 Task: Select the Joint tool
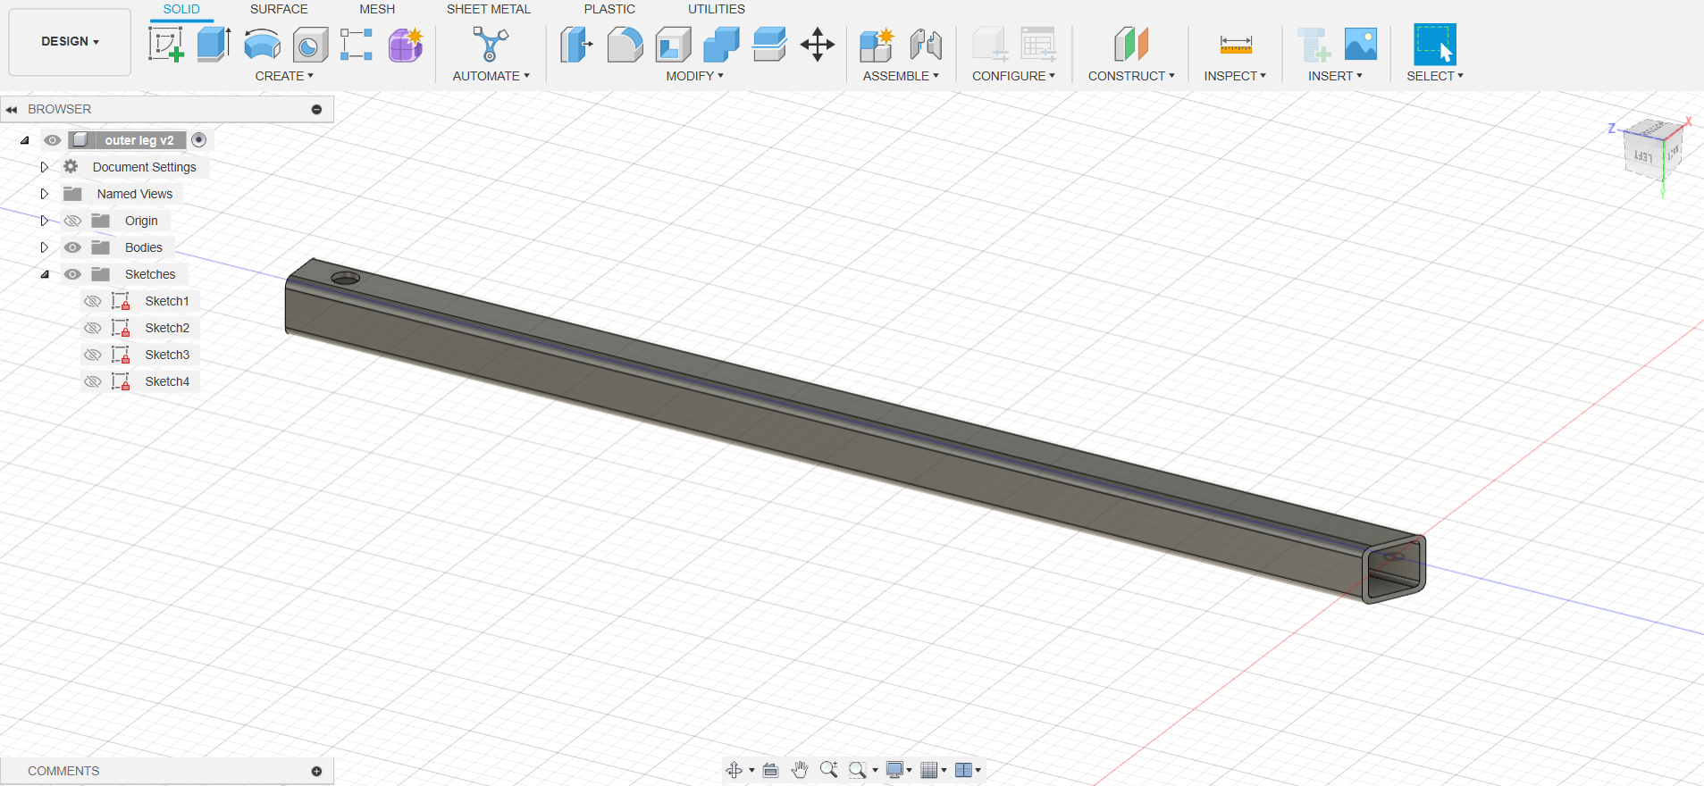[926, 44]
